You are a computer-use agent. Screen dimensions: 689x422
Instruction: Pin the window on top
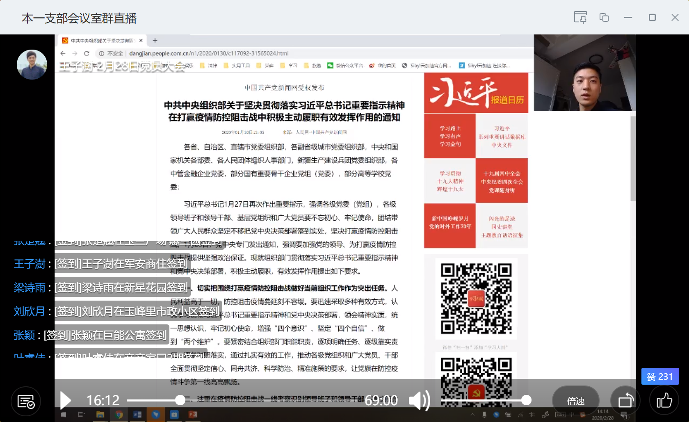pos(580,17)
